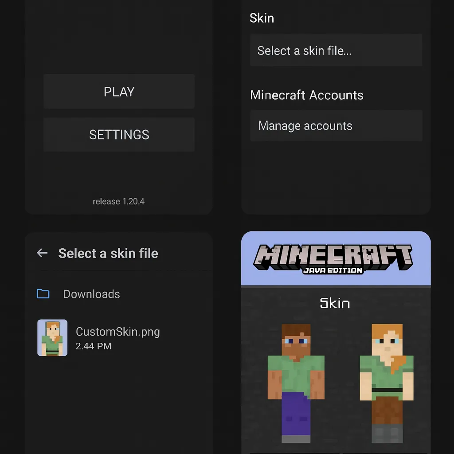Open the Minecraft Accounts section
Screen dimensions: 454x454
tap(307, 95)
